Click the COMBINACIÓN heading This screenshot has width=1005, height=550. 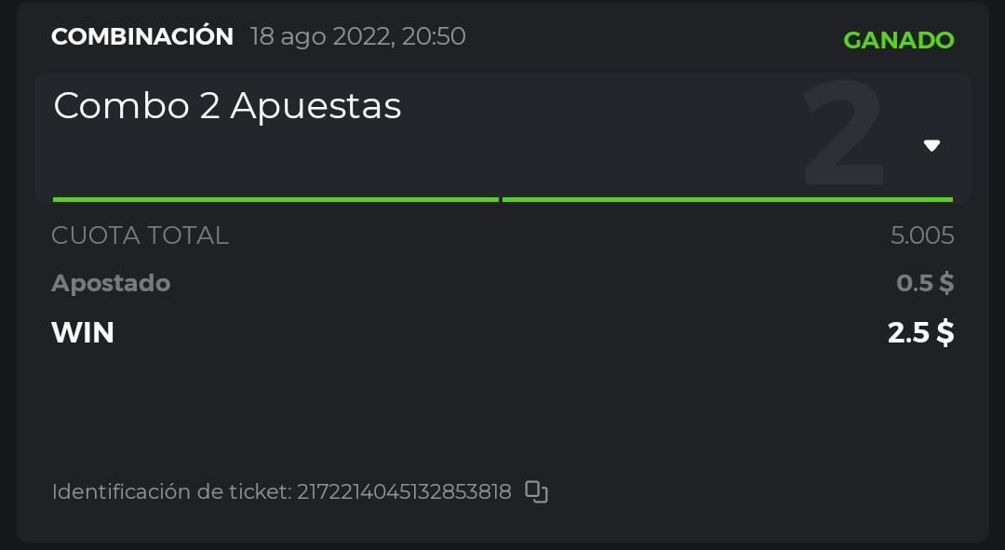tap(142, 37)
